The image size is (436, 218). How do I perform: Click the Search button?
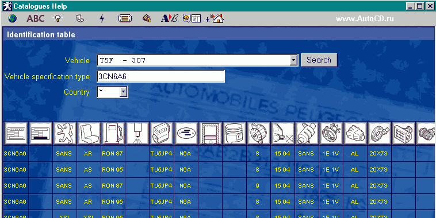click(x=319, y=60)
